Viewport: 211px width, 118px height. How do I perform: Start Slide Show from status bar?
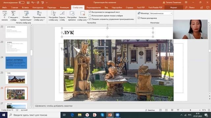(x=178, y=110)
